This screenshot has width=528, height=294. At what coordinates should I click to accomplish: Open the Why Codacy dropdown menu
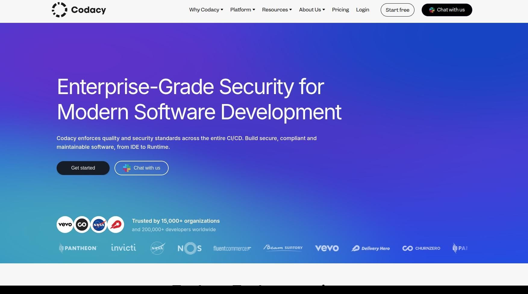[x=206, y=10]
